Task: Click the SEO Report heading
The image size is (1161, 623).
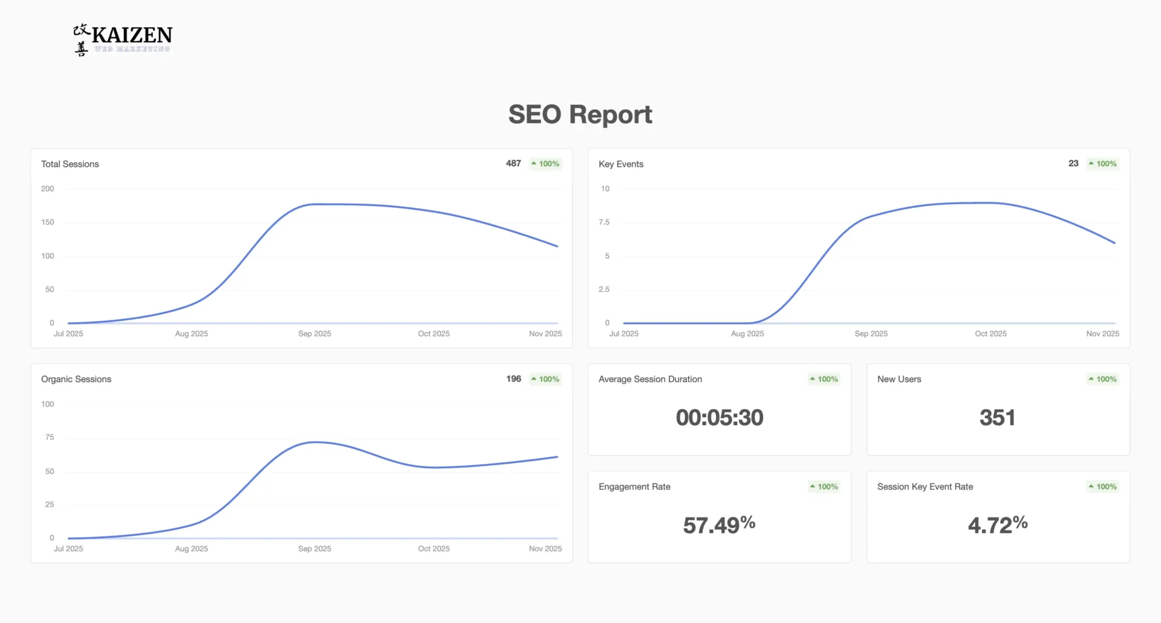Action: (580, 114)
